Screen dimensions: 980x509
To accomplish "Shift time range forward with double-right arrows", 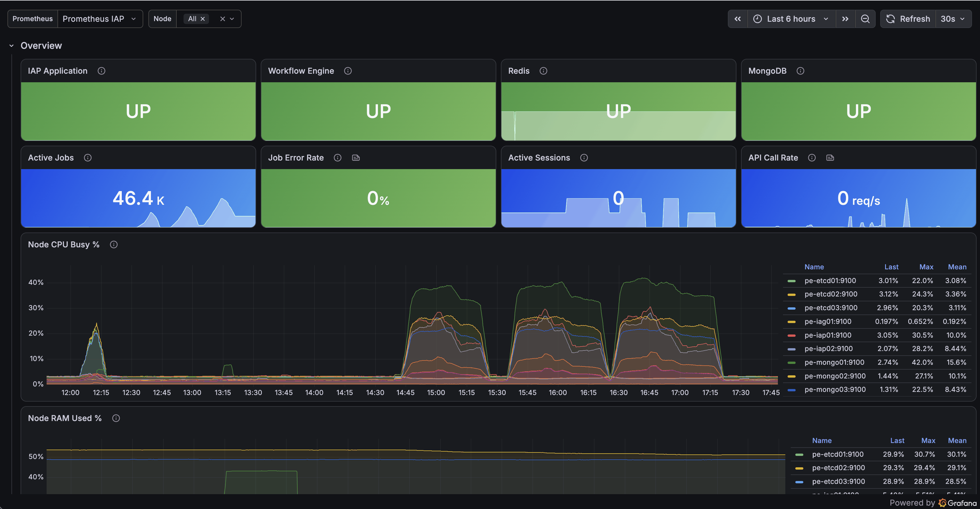I will point(845,19).
